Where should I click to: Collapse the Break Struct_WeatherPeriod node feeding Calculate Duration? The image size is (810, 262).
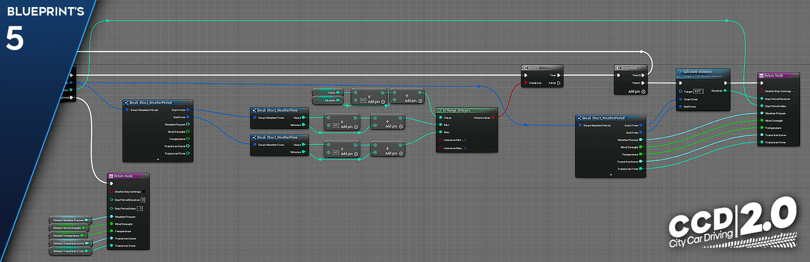pos(611,174)
